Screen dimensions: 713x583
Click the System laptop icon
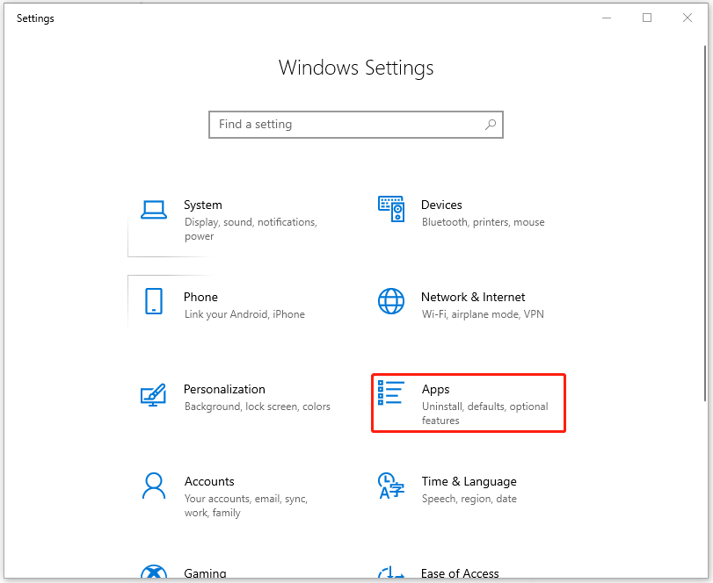(x=154, y=209)
